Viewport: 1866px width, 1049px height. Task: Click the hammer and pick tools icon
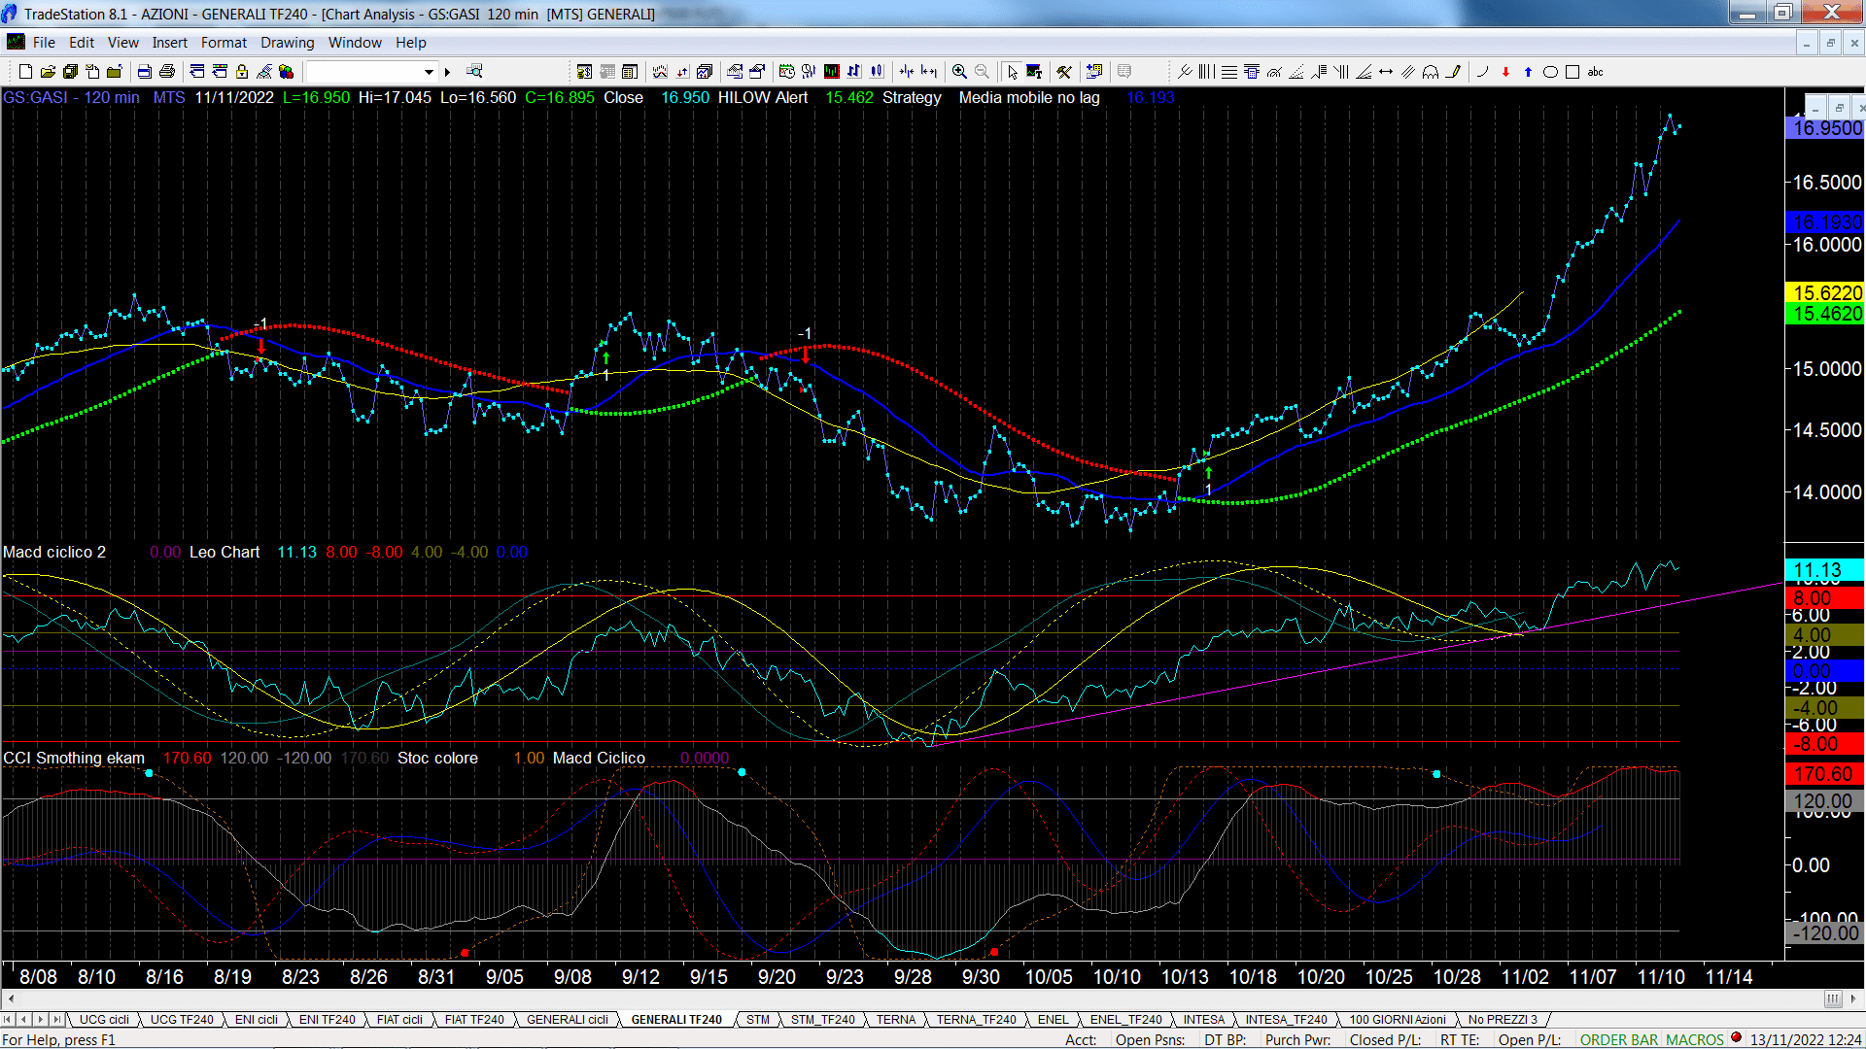1064,71
